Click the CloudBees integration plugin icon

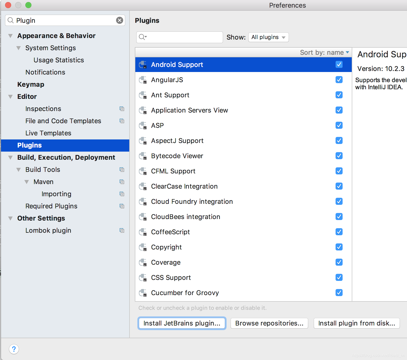click(143, 217)
